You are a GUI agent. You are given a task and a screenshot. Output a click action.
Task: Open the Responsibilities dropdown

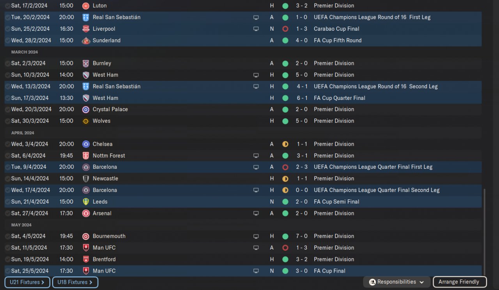[x=396, y=282]
